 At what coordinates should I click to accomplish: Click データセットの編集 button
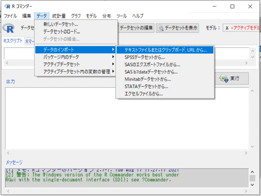[136, 28]
